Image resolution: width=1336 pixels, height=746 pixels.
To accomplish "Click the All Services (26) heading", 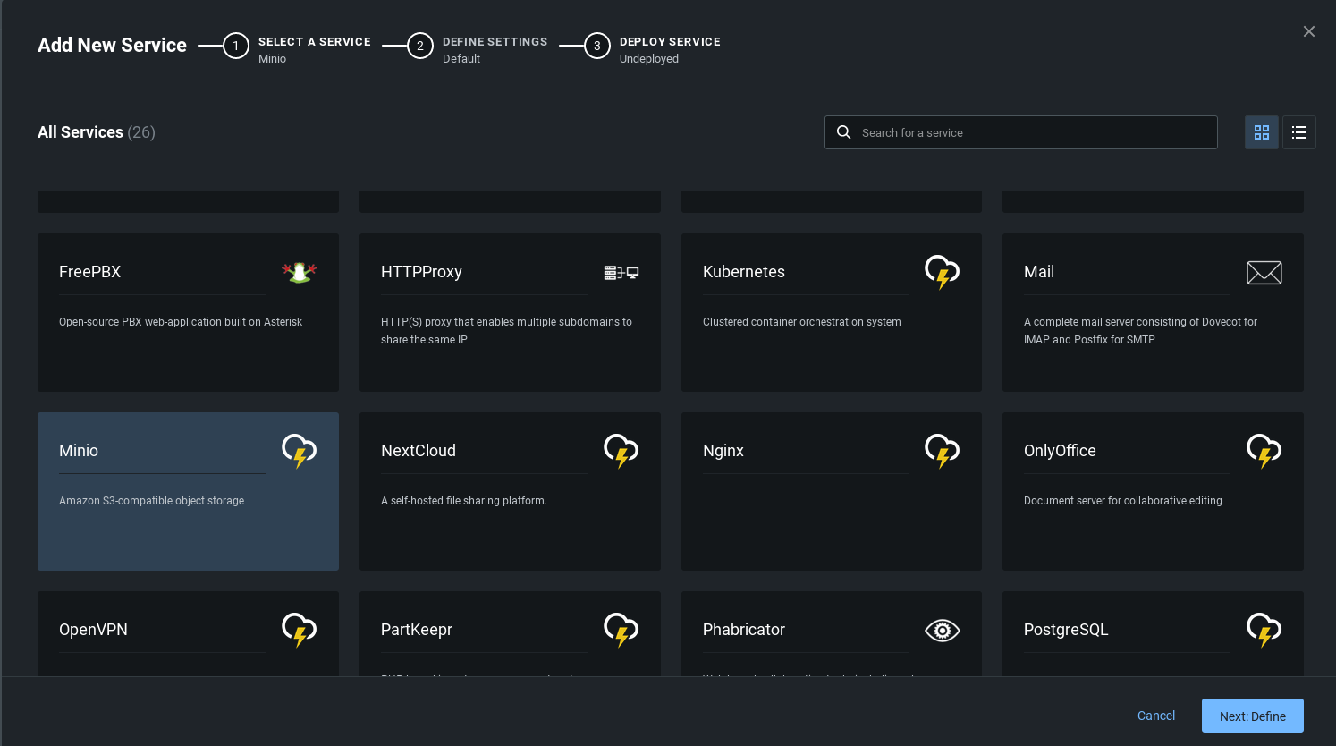I will [x=97, y=132].
